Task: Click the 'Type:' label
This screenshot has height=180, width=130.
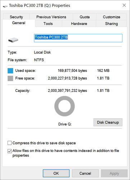Action: [x=12, y=53]
